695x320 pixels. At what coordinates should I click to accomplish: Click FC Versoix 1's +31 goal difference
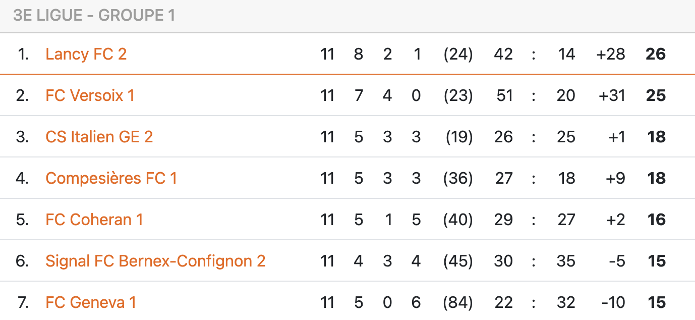coord(611,95)
